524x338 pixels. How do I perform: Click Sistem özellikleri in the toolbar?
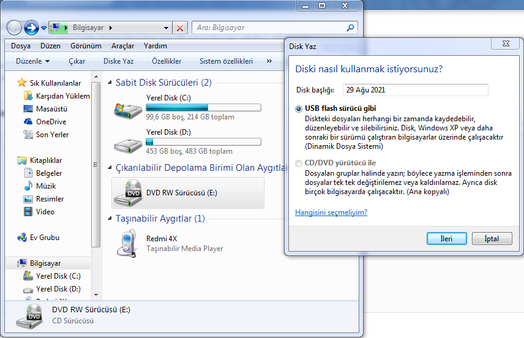226,61
